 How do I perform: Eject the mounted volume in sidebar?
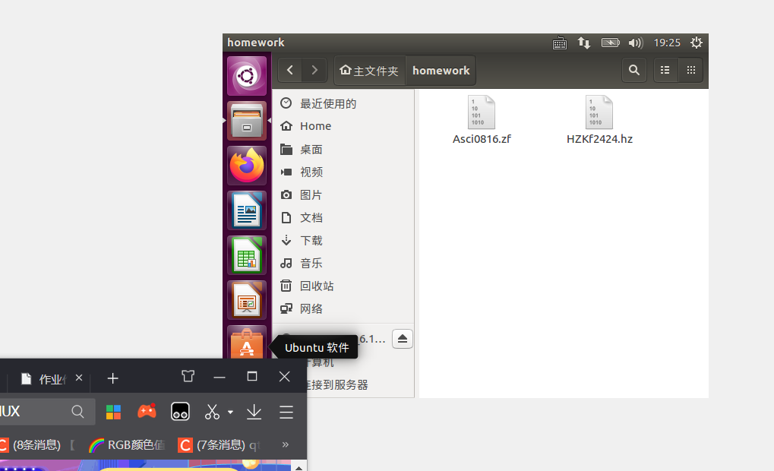click(x=403, y=339)
